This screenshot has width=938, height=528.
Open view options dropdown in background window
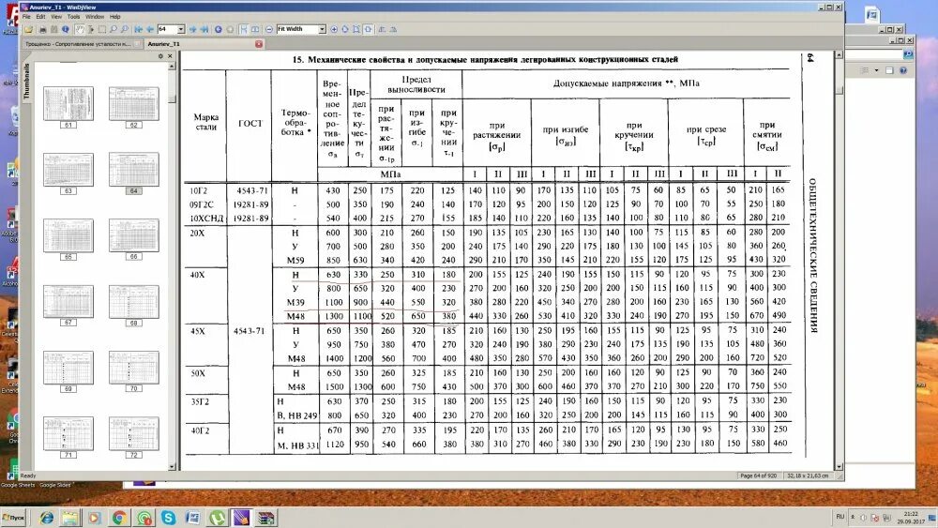click(x=876, y=70)
